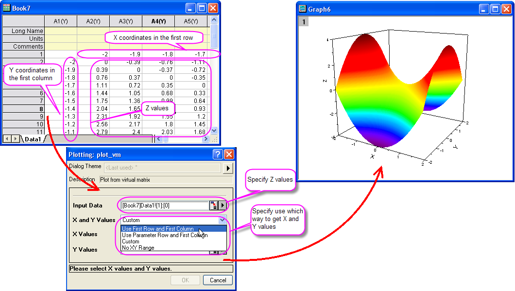Click the range selector icon in Input Data

[214, 205]
